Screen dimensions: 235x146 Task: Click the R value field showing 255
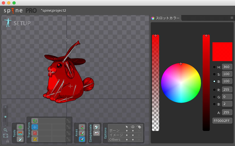[x=227, y=89]
